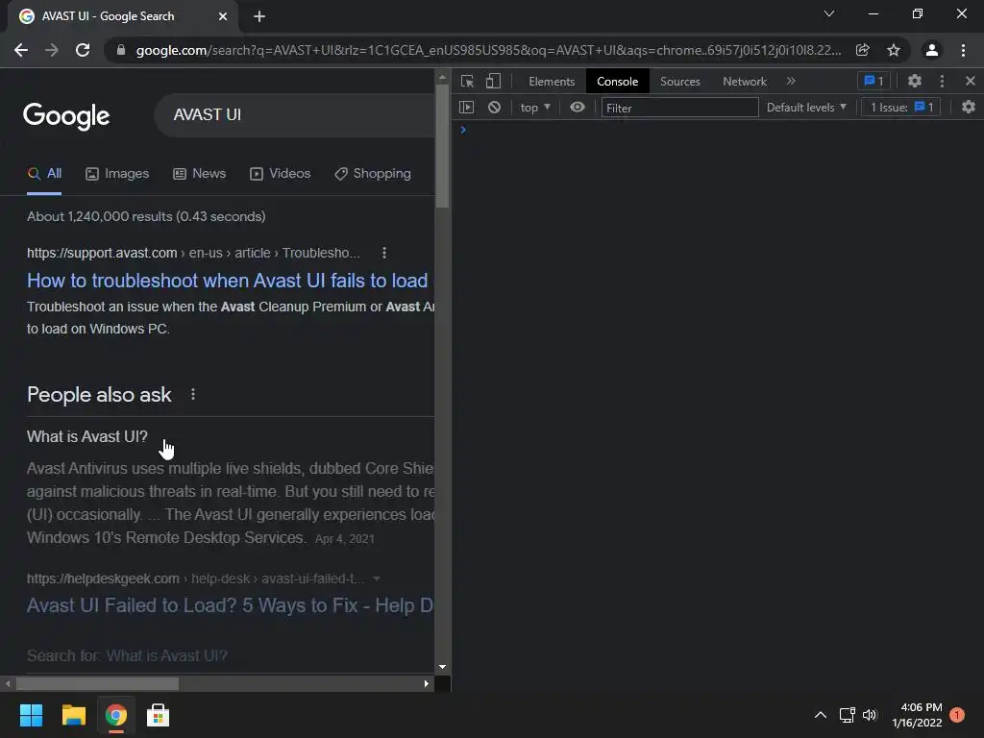984x738 pixels.
Task: Activate the DevTools inspect element picker
Action: click(467, 81)
